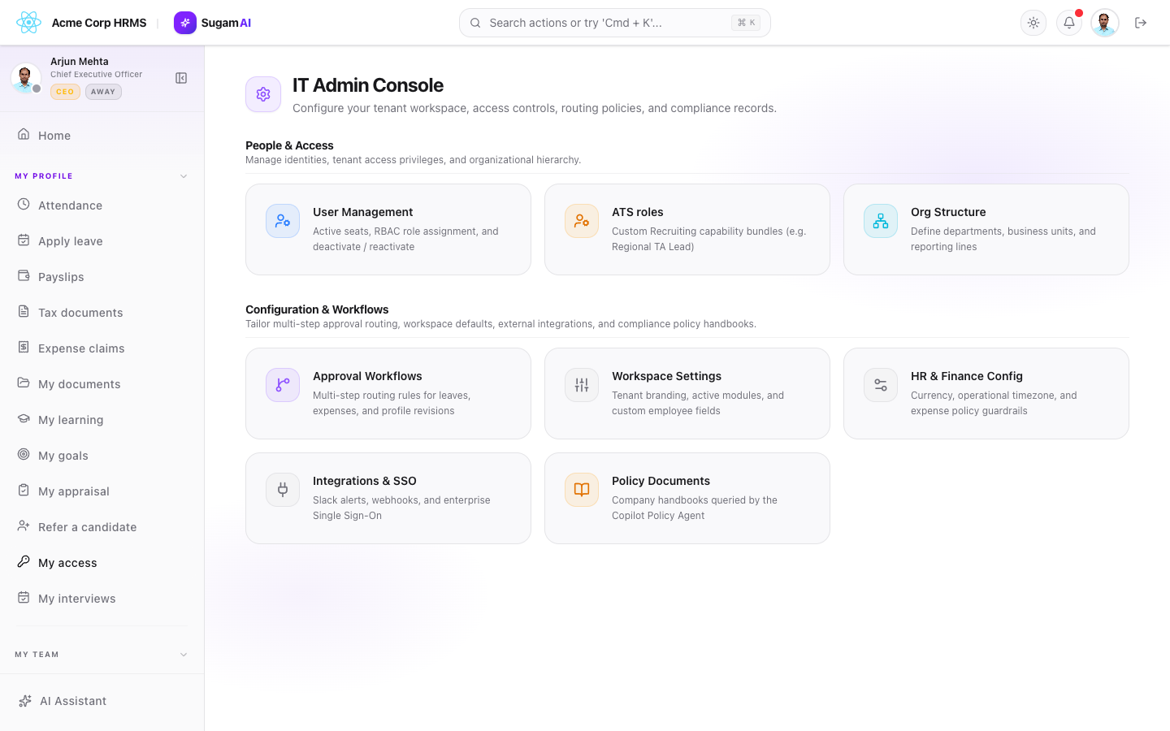Click Arjun Mehta's sidebar avatar
The width and height of the screenshot is (1170, 731).
pos(26,78)
